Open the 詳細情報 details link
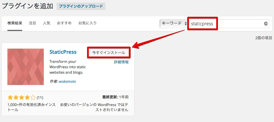The height and width of the screenshot is (122, 274). tap(121, 62)
